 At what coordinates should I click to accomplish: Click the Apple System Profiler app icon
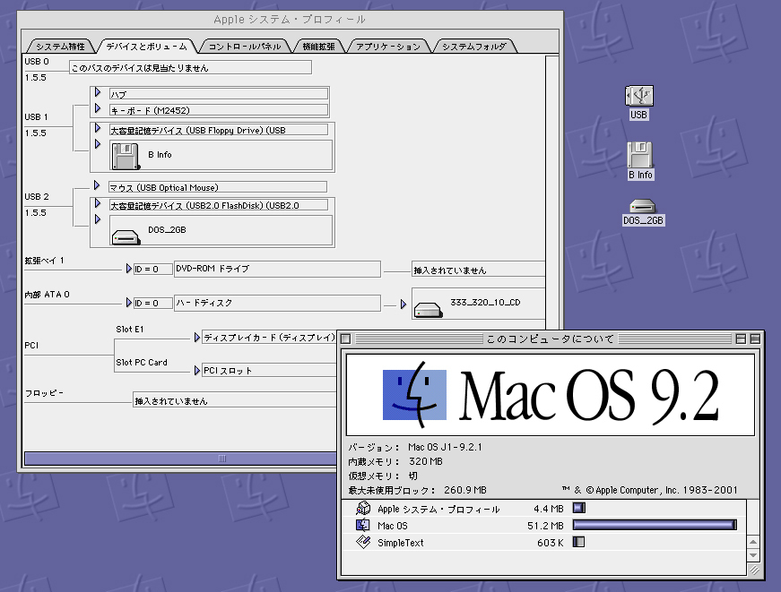364,508
